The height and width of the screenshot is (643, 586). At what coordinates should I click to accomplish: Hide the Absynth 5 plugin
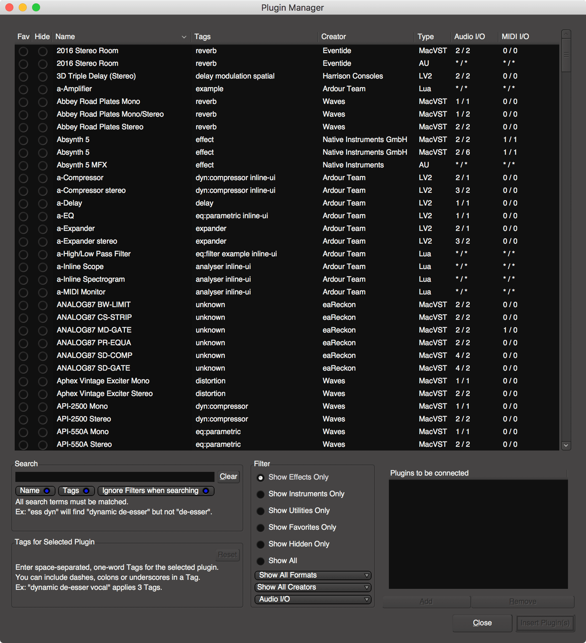click(42, 140)
